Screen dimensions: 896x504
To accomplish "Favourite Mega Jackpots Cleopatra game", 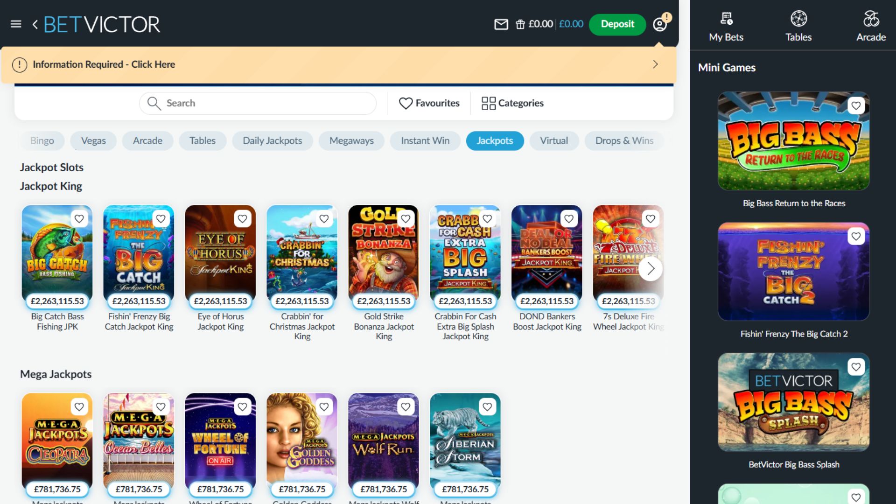I will coord(79,406).
